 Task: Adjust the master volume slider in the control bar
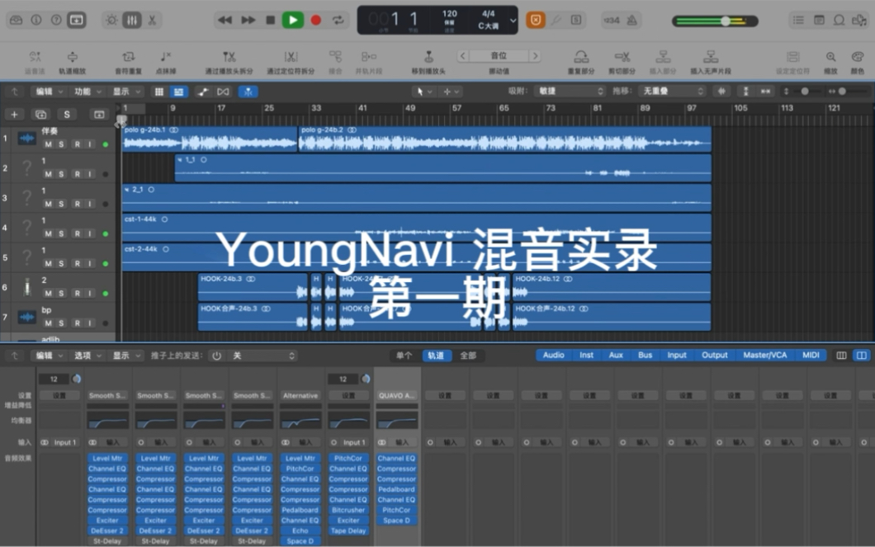726,21
